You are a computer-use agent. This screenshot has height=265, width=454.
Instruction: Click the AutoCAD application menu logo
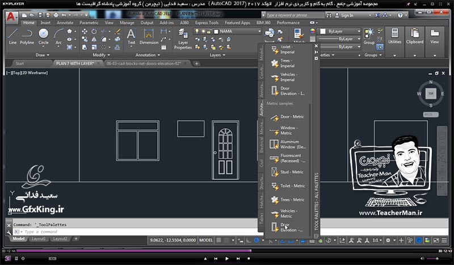11,17
